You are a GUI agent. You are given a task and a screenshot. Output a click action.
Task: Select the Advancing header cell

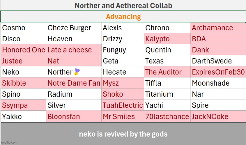click(123, 17)
